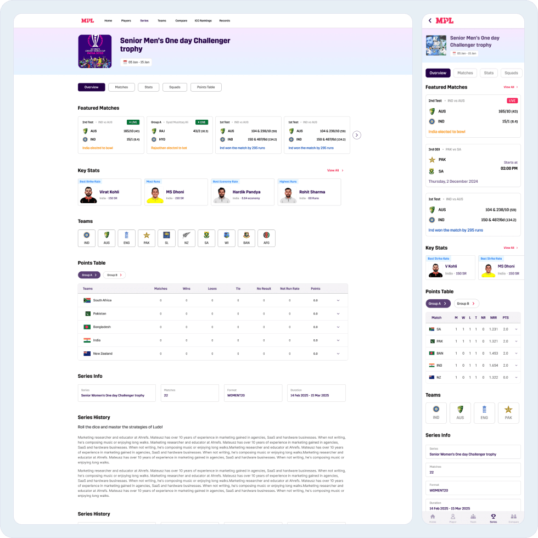Screen dimensions: 538x538
Task: Expand Bangladesh row in desktop points table
Action: point(338,327)
